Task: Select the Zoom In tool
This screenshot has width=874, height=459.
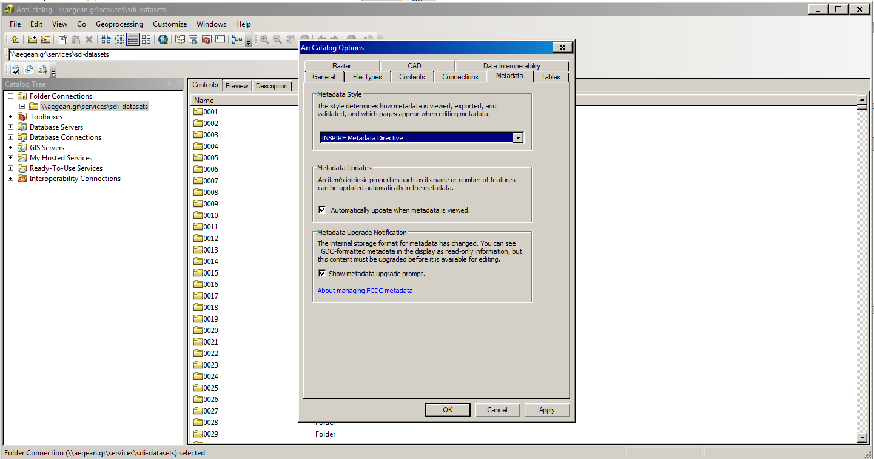Action: [264, 39]
